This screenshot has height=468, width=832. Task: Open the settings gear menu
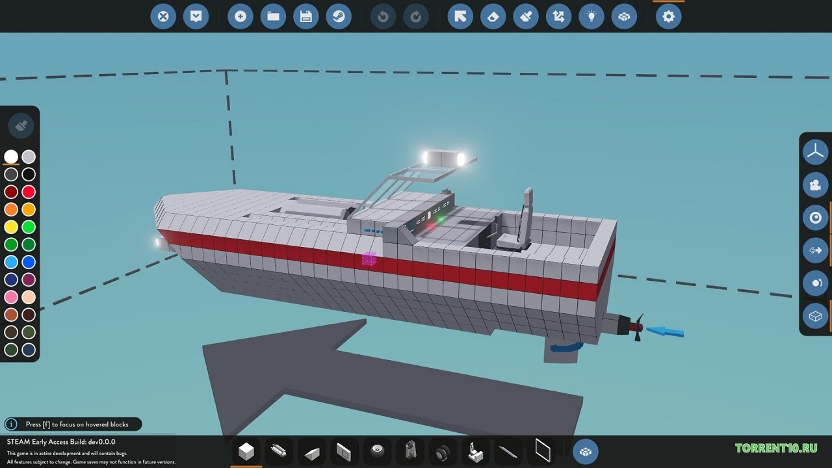pos(668,17)
